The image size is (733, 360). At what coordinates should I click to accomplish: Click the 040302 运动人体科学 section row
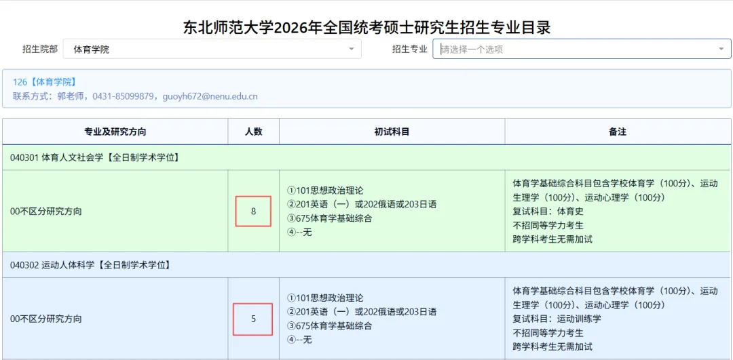(366, 265)
